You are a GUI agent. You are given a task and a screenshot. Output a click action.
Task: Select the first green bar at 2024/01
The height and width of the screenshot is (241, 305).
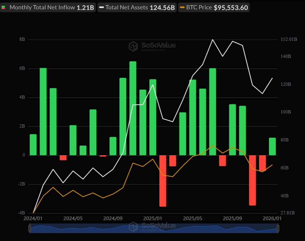pos(33,145)
